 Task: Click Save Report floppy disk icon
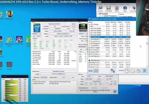108,9
